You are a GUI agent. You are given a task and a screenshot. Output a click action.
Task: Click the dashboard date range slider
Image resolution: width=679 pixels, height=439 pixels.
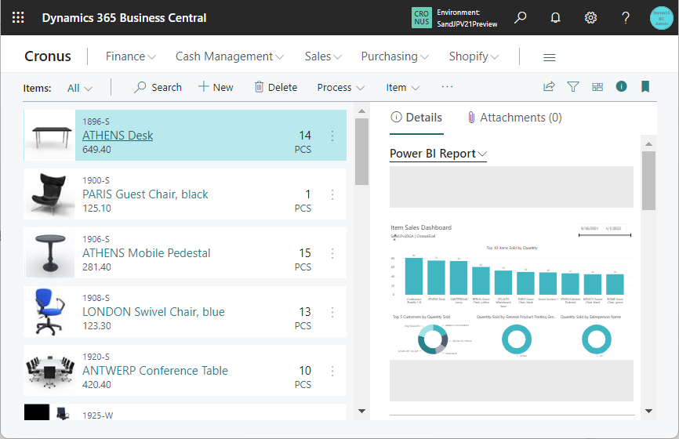[x=605, y=235]
